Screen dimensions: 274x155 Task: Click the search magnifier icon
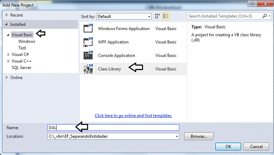[x=265, y=16]
